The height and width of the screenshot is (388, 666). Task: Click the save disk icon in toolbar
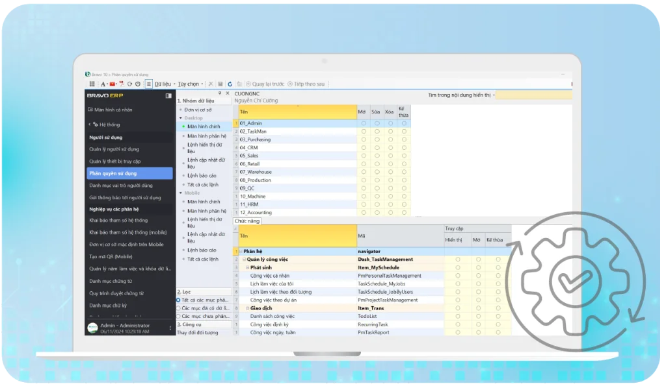pos(220,84)
